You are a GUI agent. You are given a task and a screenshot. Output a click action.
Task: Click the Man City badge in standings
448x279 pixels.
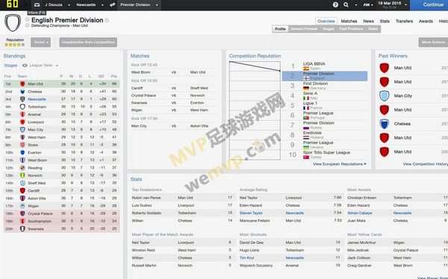tap(22, 130)
